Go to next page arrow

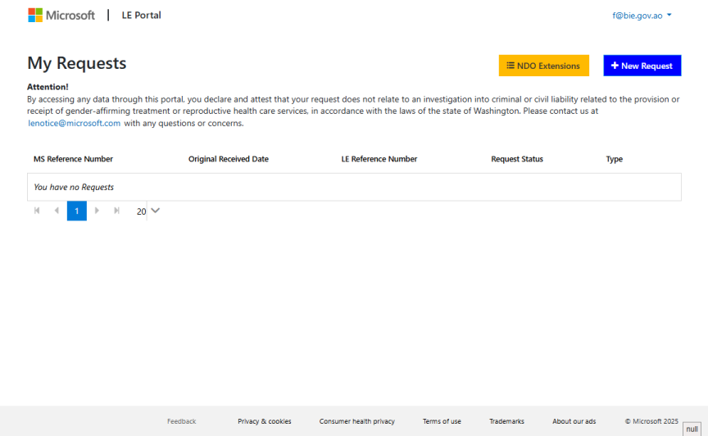point(97,211)
